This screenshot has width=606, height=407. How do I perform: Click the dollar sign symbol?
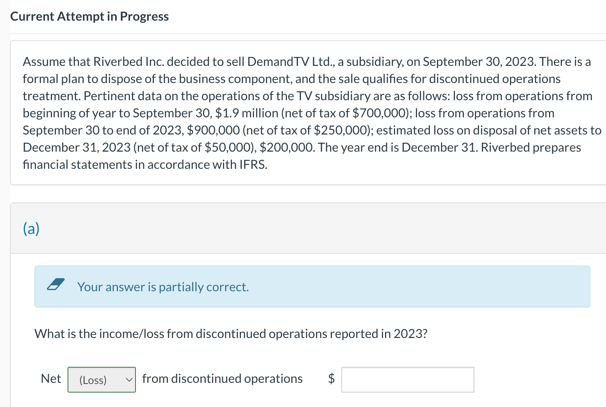331,378
